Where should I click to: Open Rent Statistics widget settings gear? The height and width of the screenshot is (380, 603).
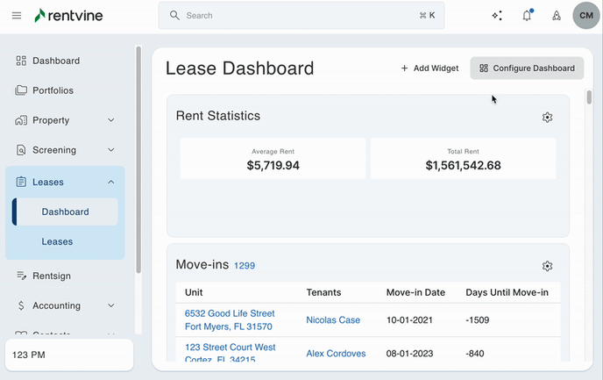click(547, 118)
